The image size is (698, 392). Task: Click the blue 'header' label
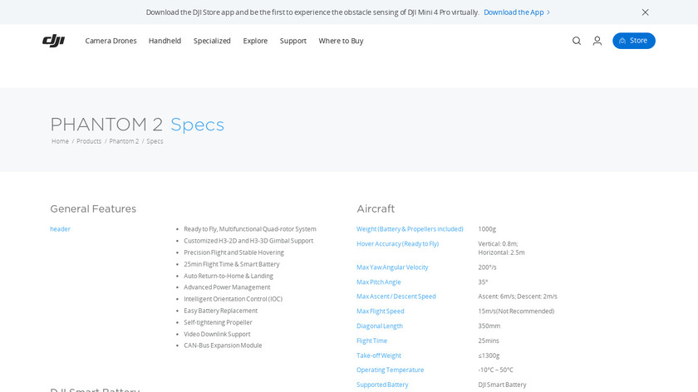click(x=60, y=229)
